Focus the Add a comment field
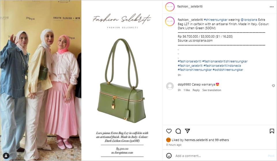The width and height of the screenshot is (277, 161). [221, 156]
